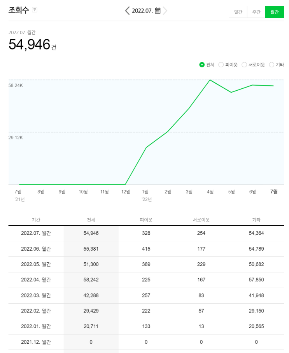Select the 월간 monthly tab
This screenshot has width=289, height=353.
(274, 12)
